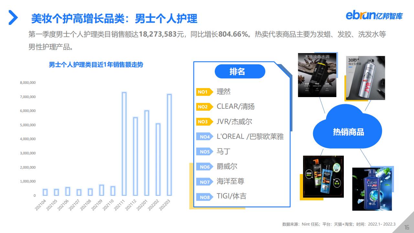414x233 pixels.
Task: Open the 木质淡香水调 product image
Action: 317,75
